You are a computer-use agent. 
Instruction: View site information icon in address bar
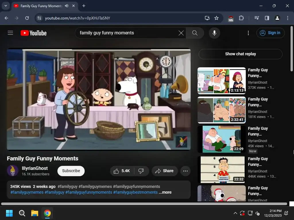tap(39, 18)
